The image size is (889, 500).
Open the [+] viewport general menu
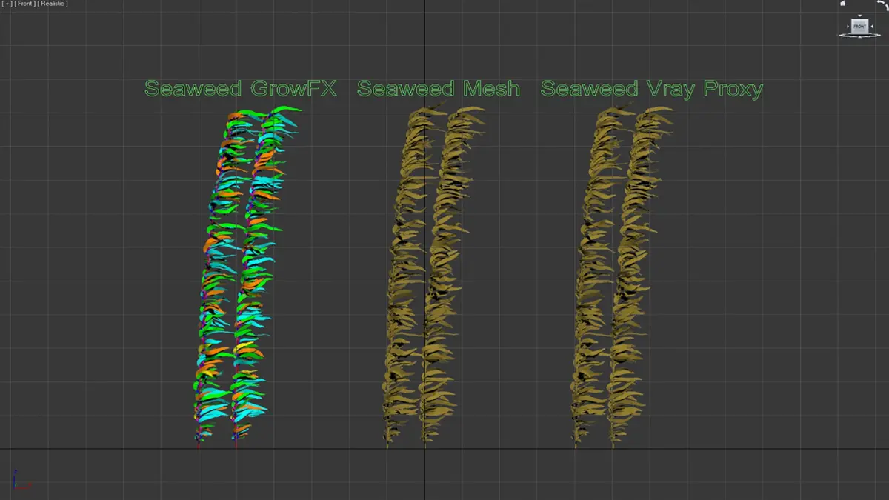coord(7,4)
